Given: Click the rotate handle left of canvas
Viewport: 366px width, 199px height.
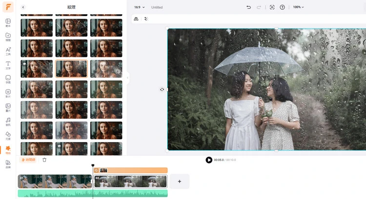Looking at the screenshot, I should point(162,90).
